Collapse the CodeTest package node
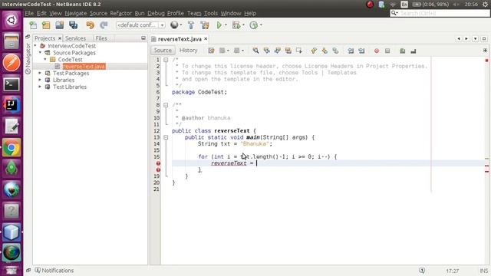Screen dimensions: 491x276 pyautogui.click(x=45, y=60)
